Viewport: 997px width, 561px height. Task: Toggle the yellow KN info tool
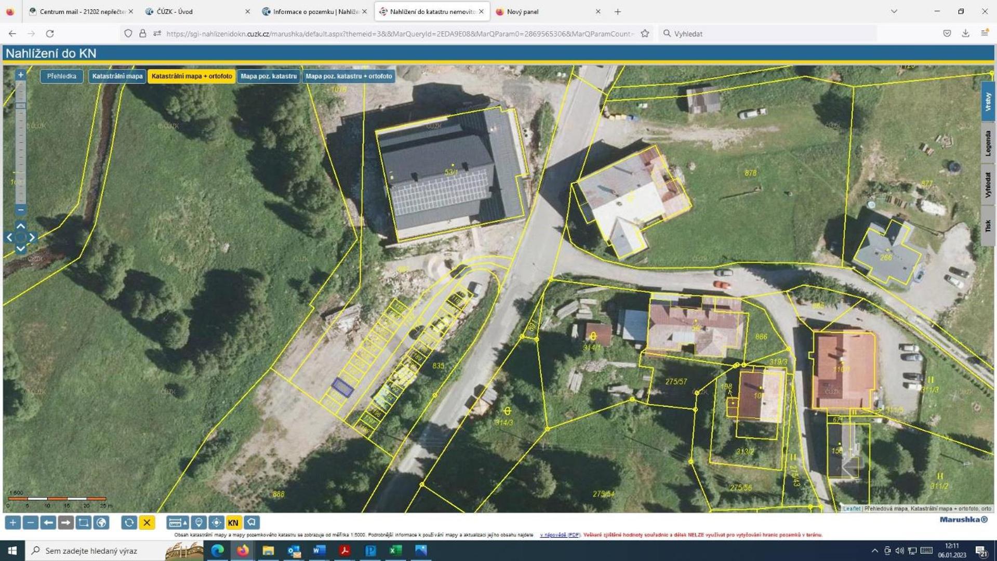(x=233, y=523)
